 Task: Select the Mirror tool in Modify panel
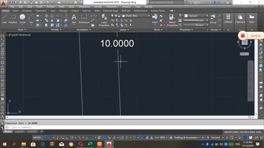(52, 21)
